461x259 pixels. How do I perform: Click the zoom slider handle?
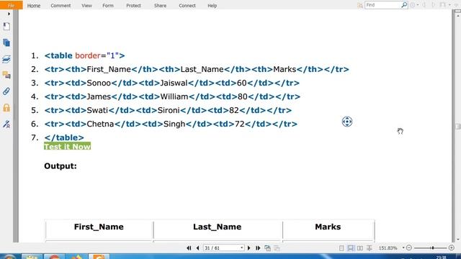tap(432, 248)
